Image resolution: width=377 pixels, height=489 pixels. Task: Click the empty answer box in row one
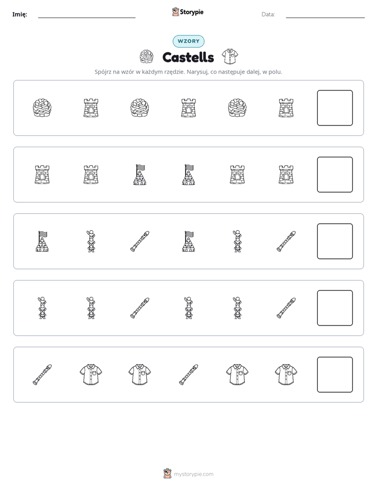335,108
